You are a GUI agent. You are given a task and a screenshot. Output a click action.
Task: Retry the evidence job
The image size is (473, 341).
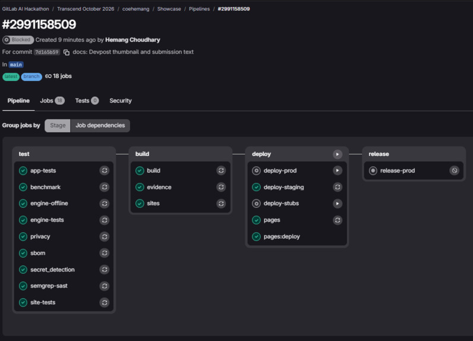[x=221, y=187]
